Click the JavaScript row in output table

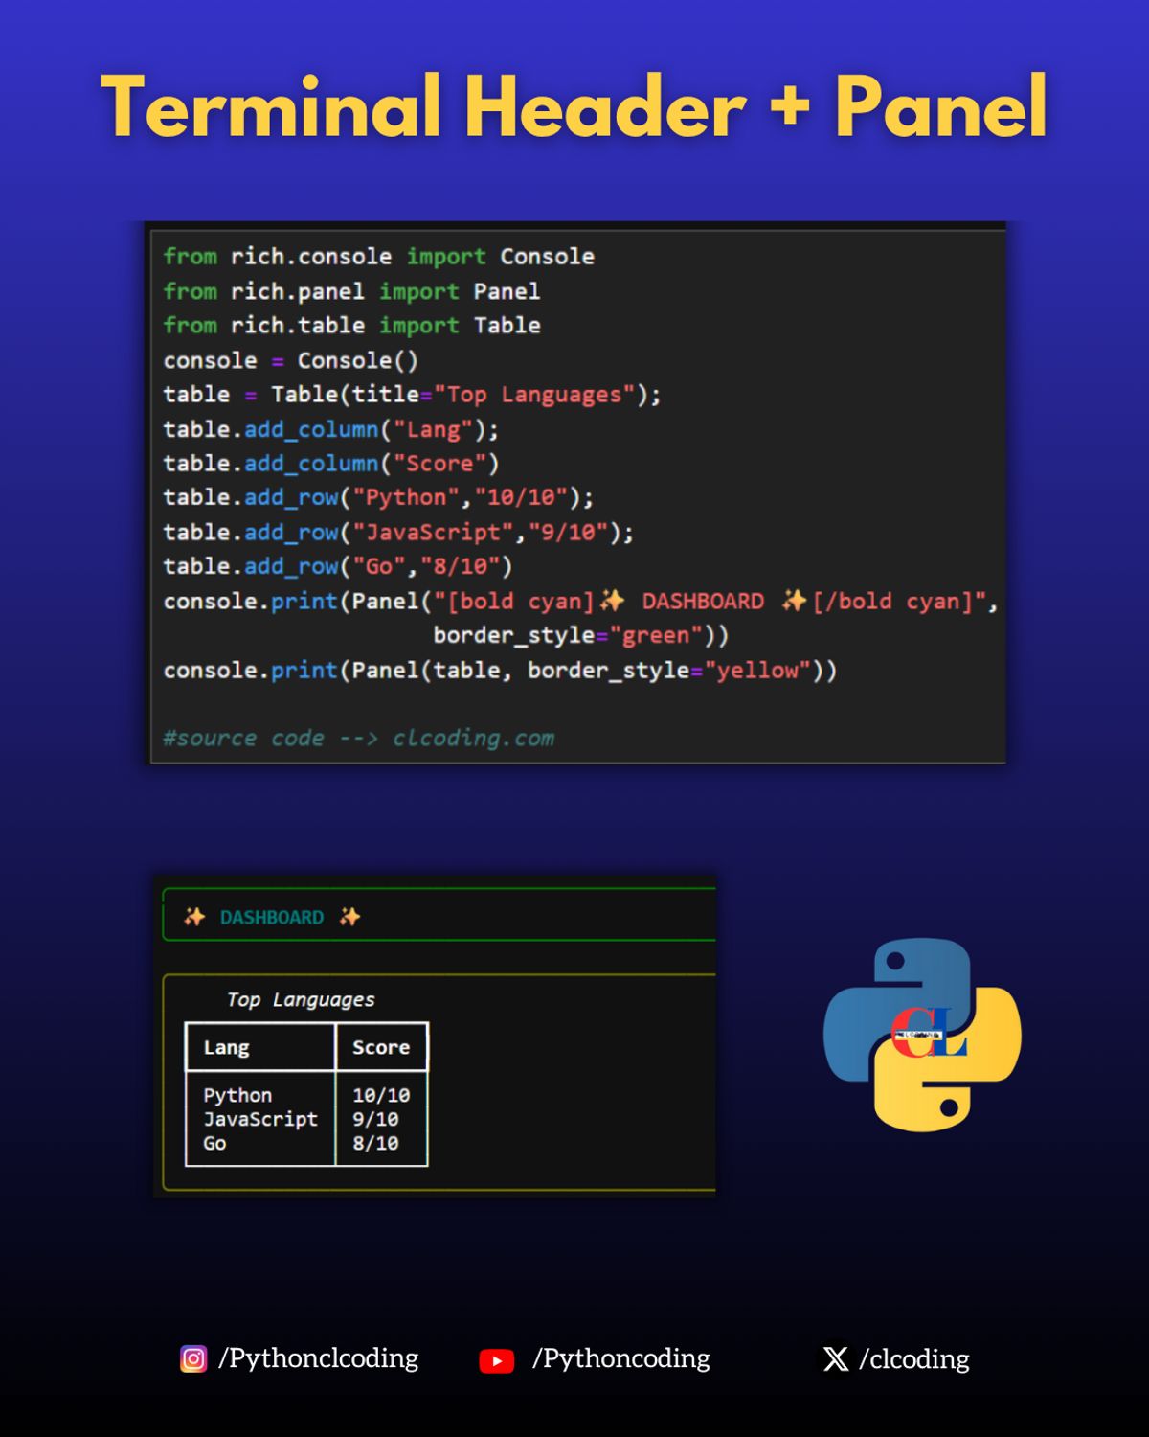306,1119
